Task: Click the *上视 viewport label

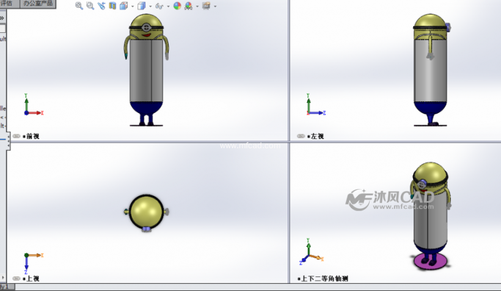Action: tap(31, 279)
